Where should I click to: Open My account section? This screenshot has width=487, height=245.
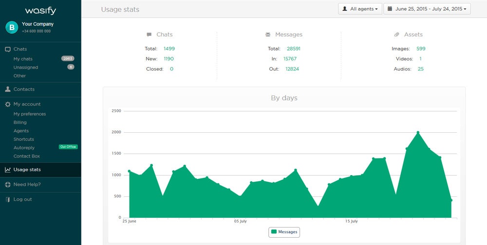[27, 104]
